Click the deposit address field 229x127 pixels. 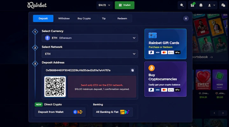(90, 70)
